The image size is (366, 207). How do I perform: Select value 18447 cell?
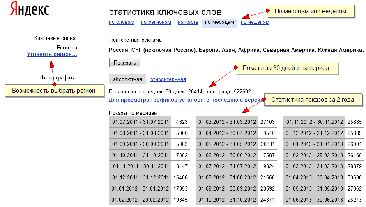(x=181, y=166)
